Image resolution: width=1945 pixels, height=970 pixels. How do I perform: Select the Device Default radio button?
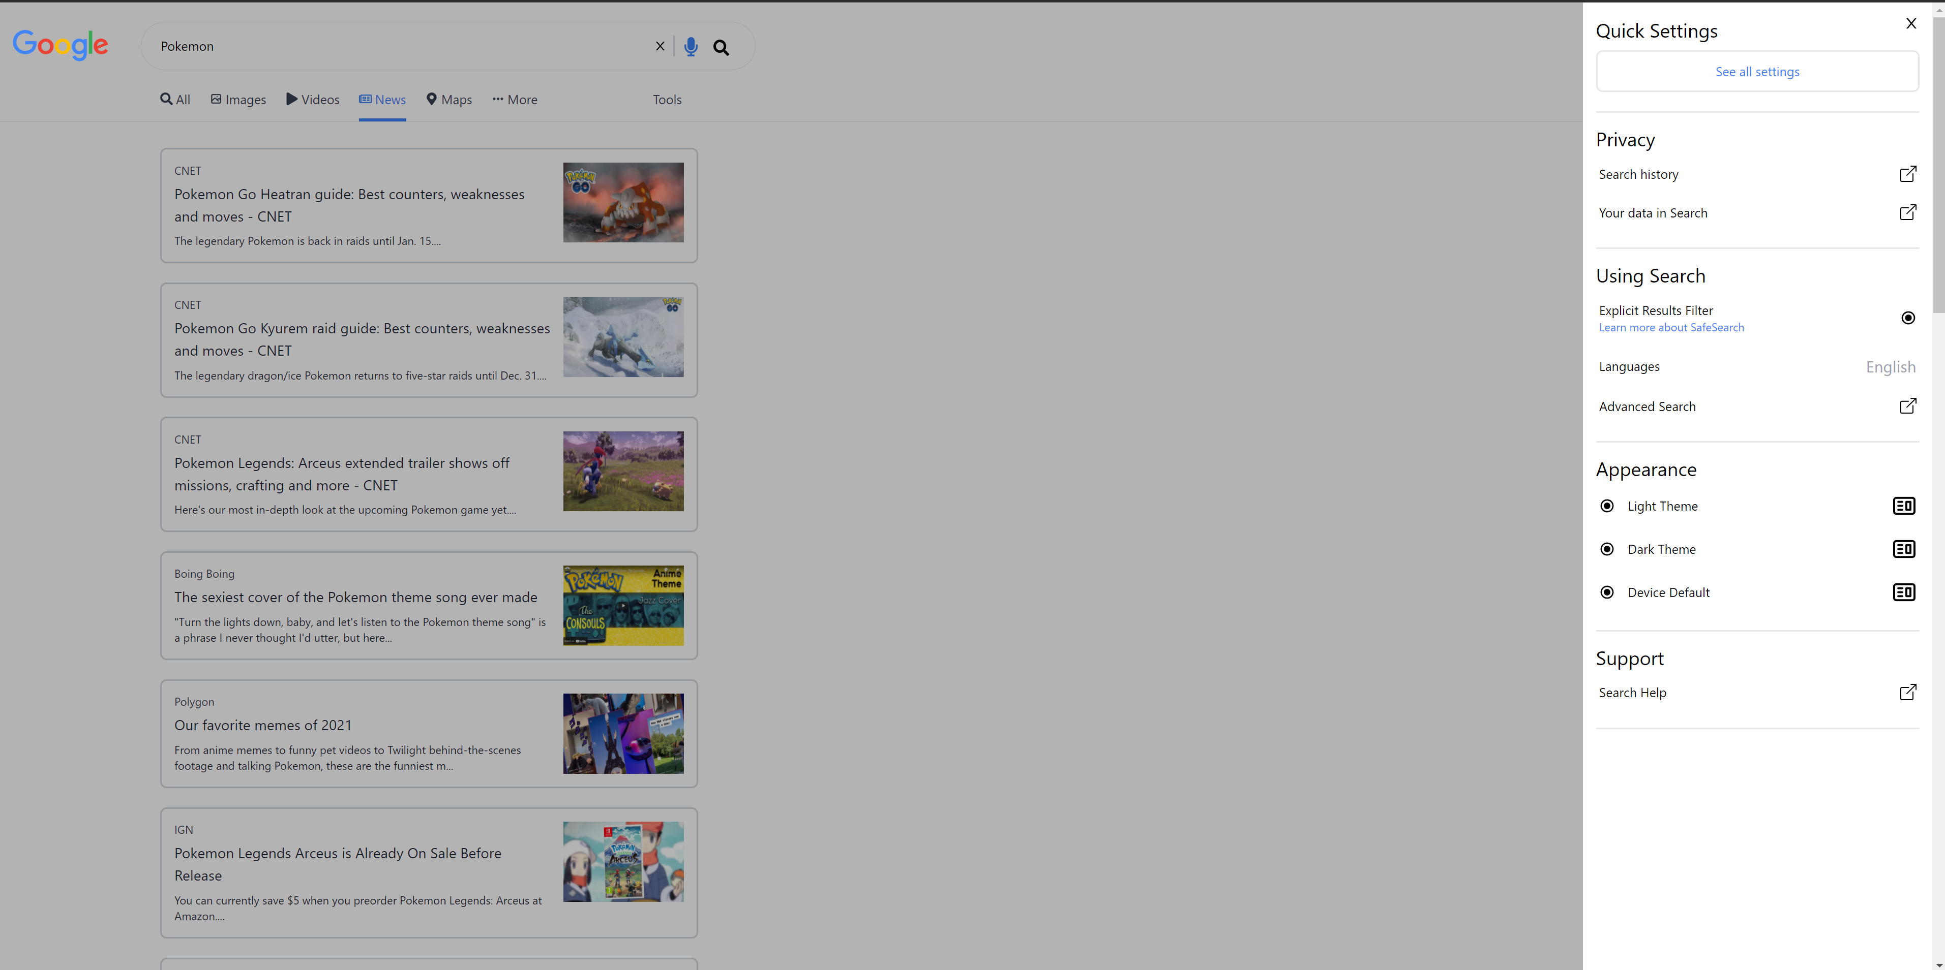(1607, 592)
